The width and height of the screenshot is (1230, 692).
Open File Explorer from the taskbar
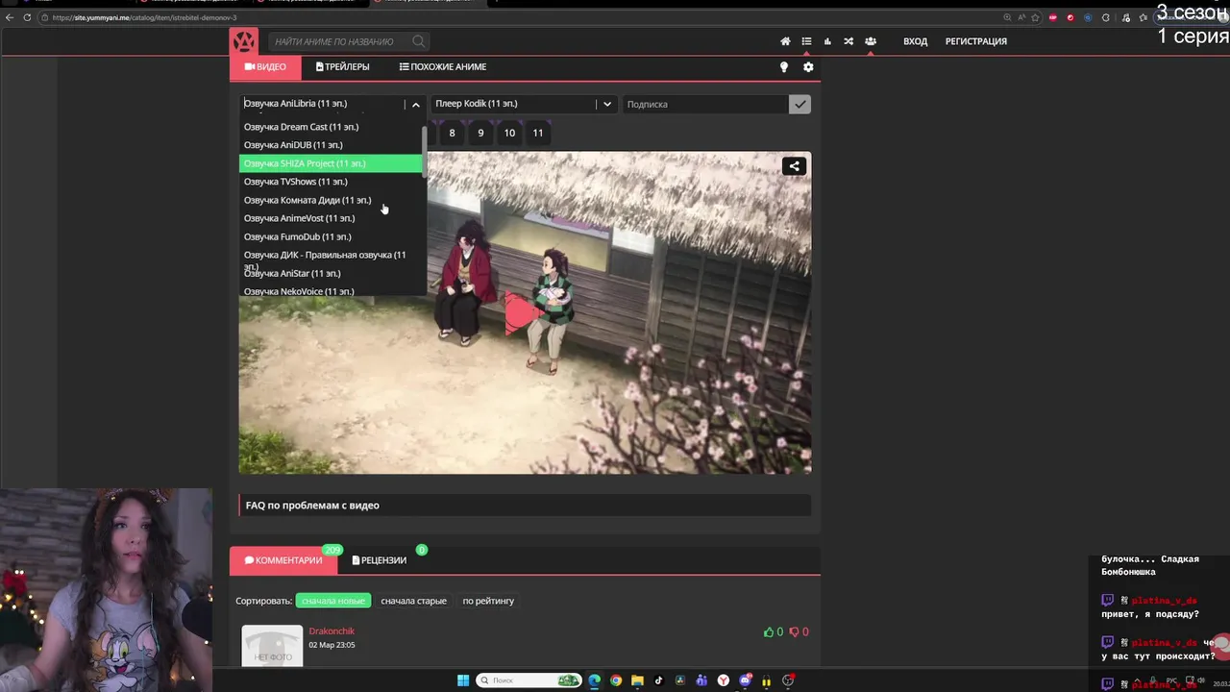(x=637, y=680)
